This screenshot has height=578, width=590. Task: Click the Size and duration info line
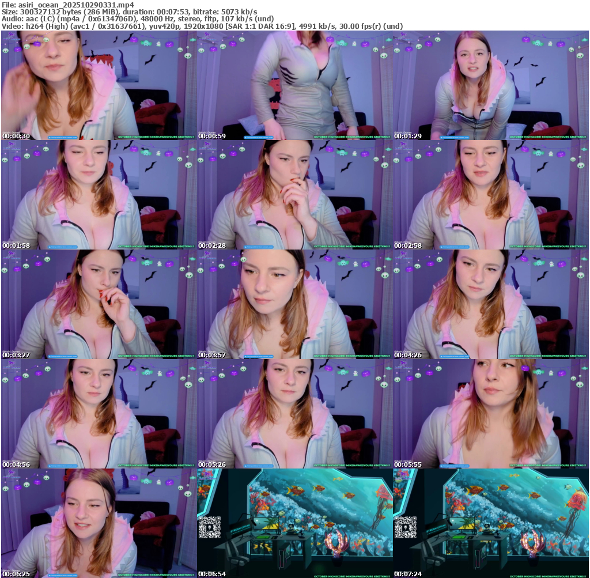pos(130,12)
